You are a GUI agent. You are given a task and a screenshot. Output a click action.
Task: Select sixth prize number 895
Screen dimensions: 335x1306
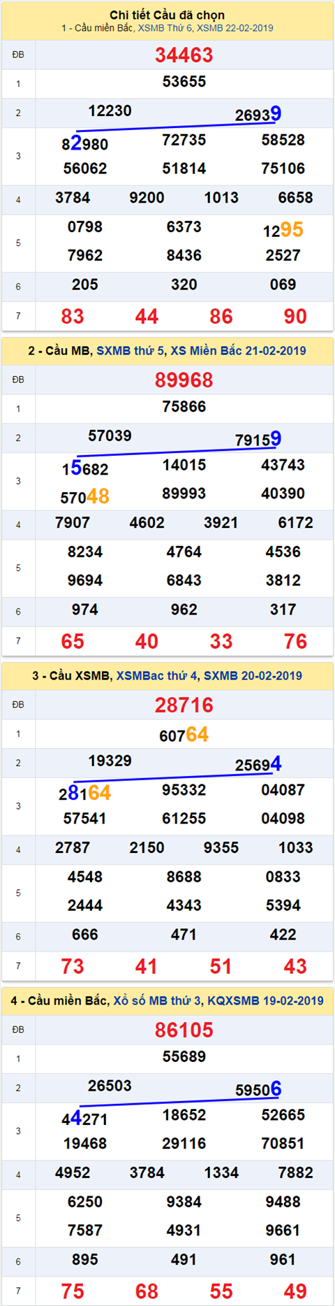point(85,1260)
